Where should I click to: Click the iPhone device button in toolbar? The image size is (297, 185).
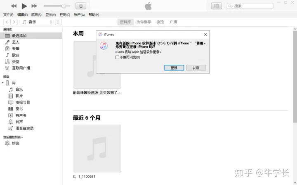pos(58,22)
